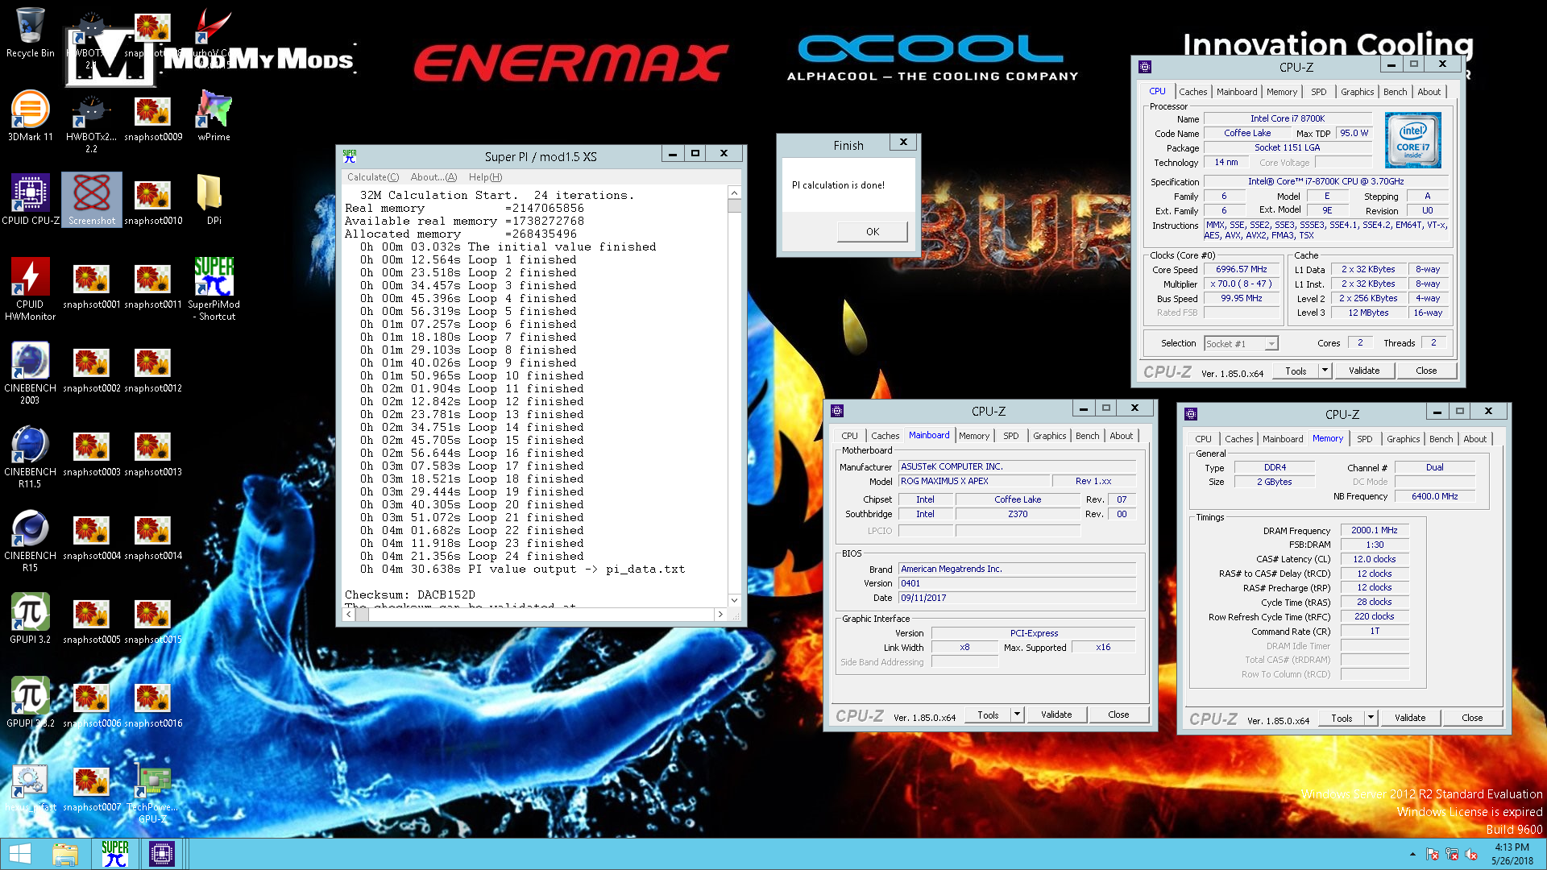Open the Socket #1 selection dropdown
The height and width of the screenshot is (870, 1547).
coord(1241,344)
